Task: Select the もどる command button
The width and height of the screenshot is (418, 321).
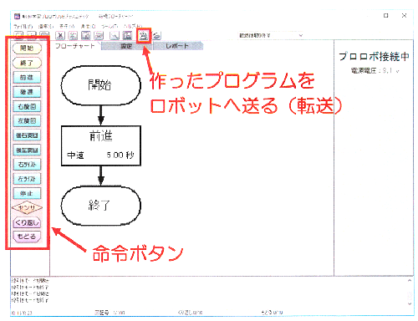Action: pos(27,237)
